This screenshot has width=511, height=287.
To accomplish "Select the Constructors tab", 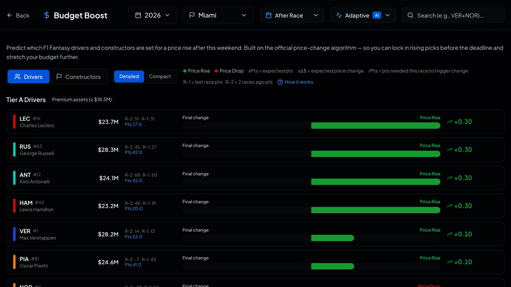I will (78, 77).
